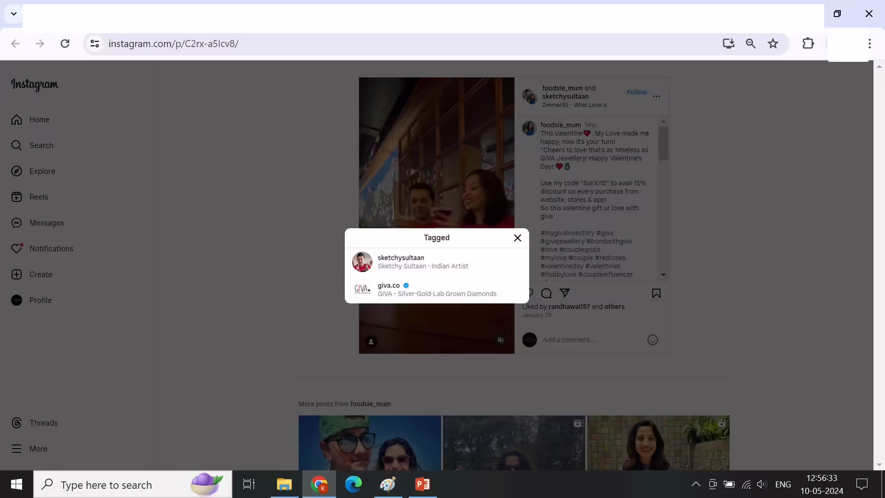Screen dimensions: 885x498
Task: Click the Instagram logo
Action: [35, 84]
